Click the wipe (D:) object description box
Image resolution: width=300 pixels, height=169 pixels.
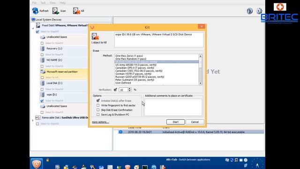pos(159,39)
